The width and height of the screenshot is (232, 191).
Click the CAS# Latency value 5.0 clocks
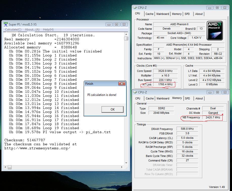pos(187,138)
